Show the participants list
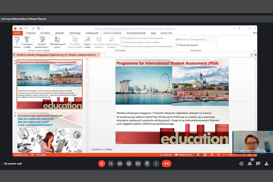 coord(250,163)
